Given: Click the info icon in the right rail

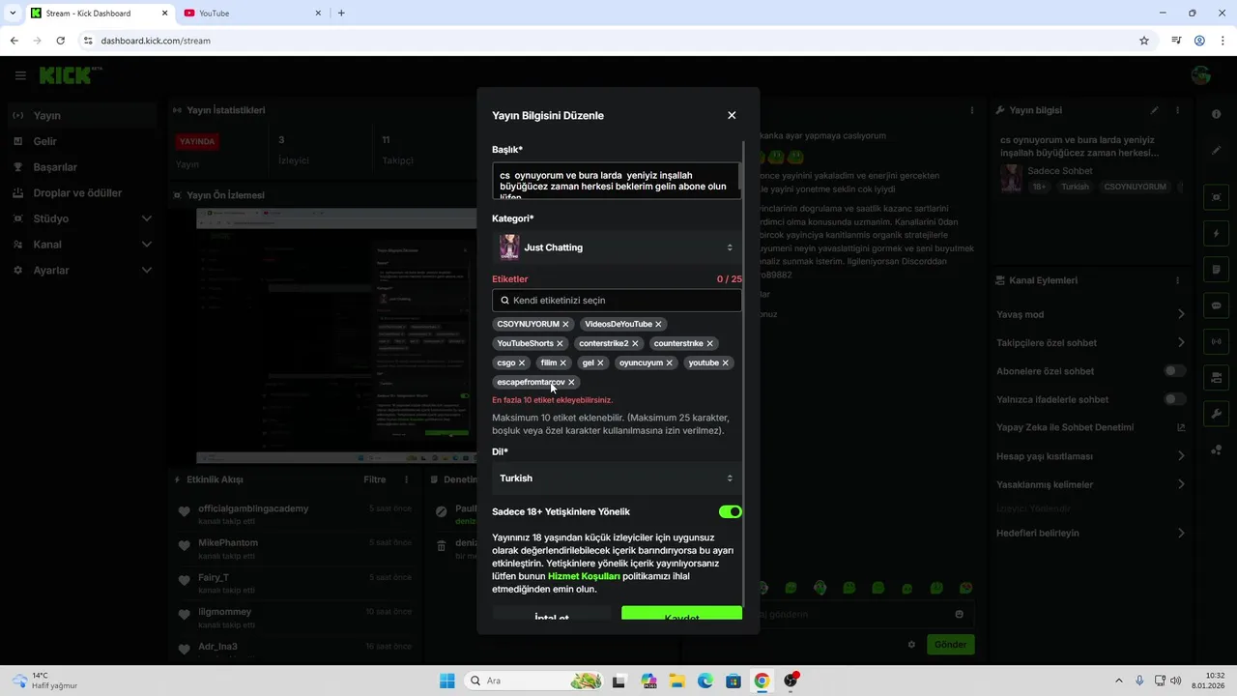Looking at the screenshot, I should (1217, 114).
